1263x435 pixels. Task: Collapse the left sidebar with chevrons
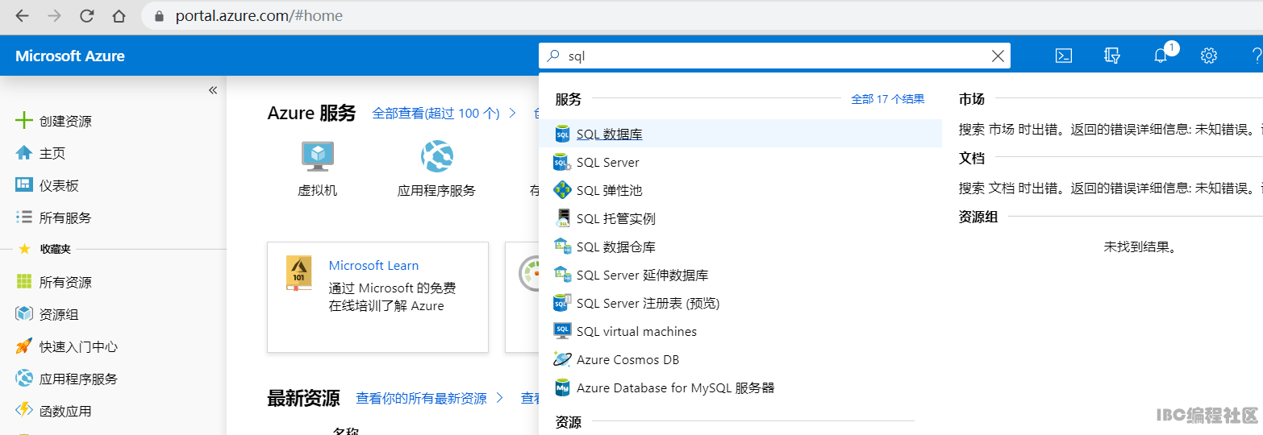point(213,90)
